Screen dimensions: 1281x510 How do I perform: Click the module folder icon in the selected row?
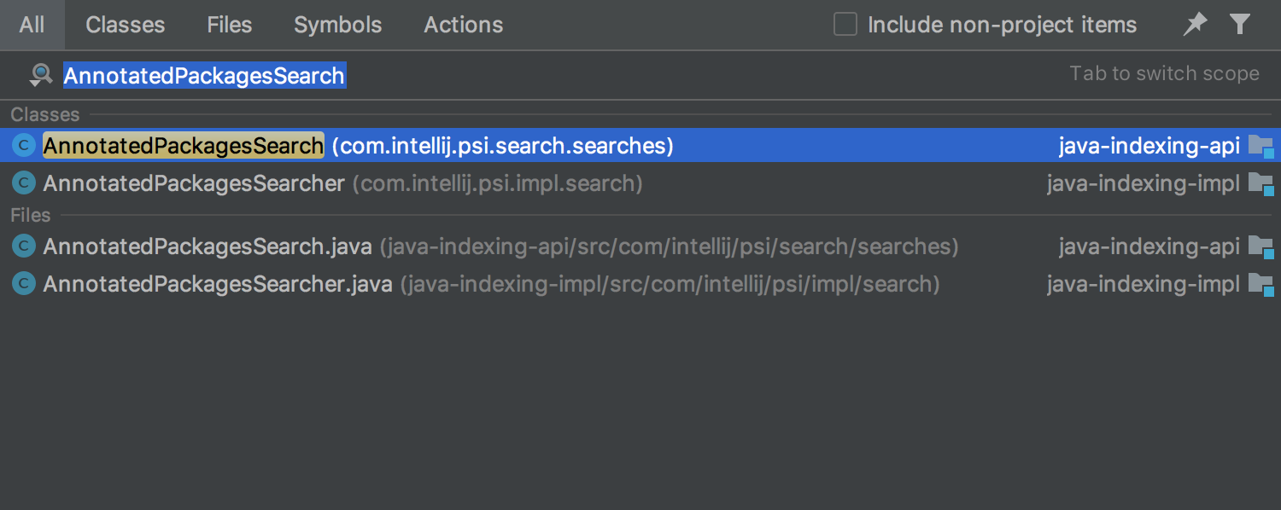tap(1261, 147)
